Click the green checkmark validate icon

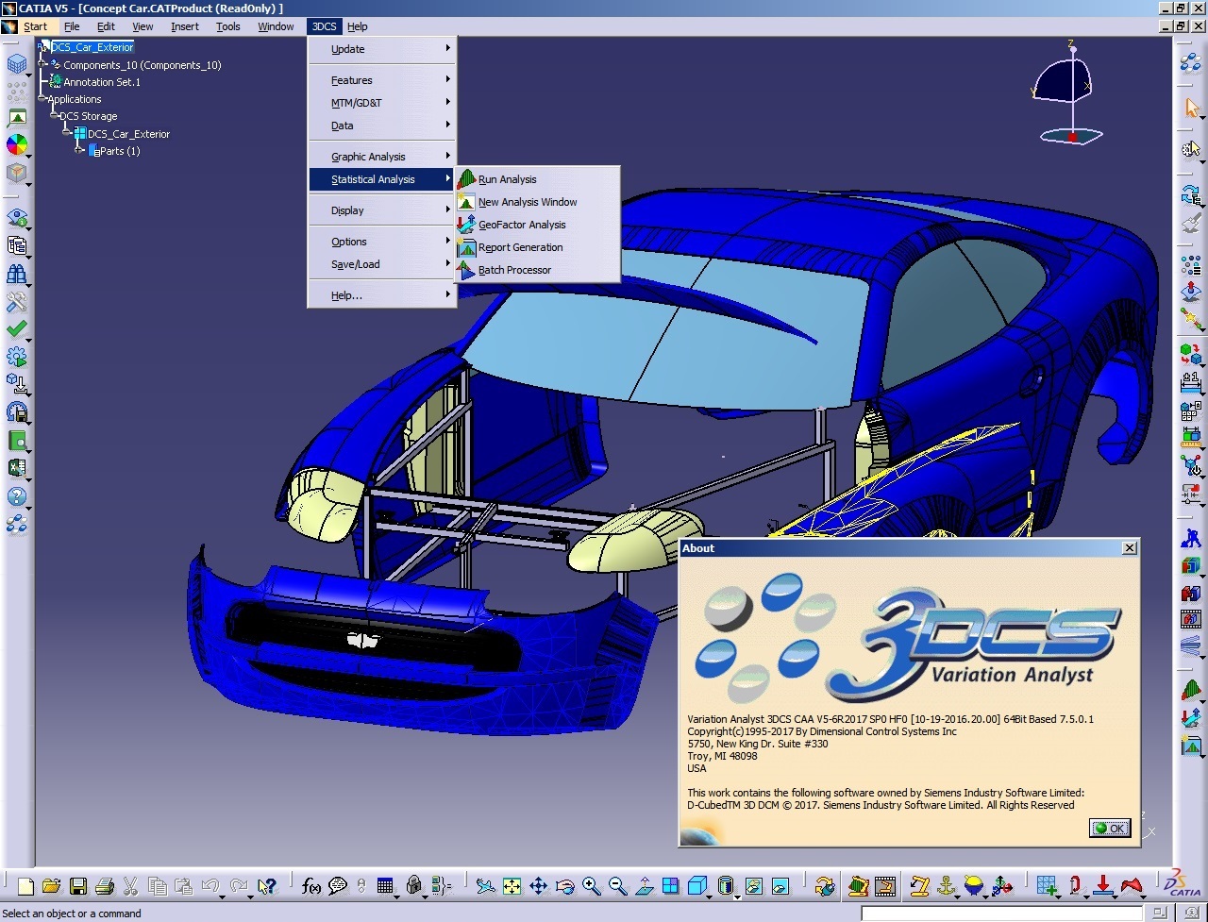(x=17, y=329)
